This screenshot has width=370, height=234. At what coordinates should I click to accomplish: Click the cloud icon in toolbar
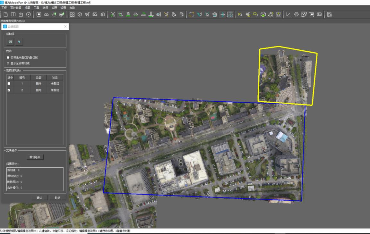pos(47,14)
